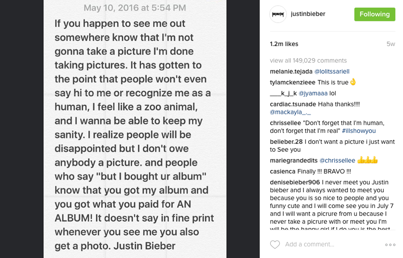The width and height of the screenshot is (403, 258).
Task: Toggle the green Following button
Action: coord(372,14)
